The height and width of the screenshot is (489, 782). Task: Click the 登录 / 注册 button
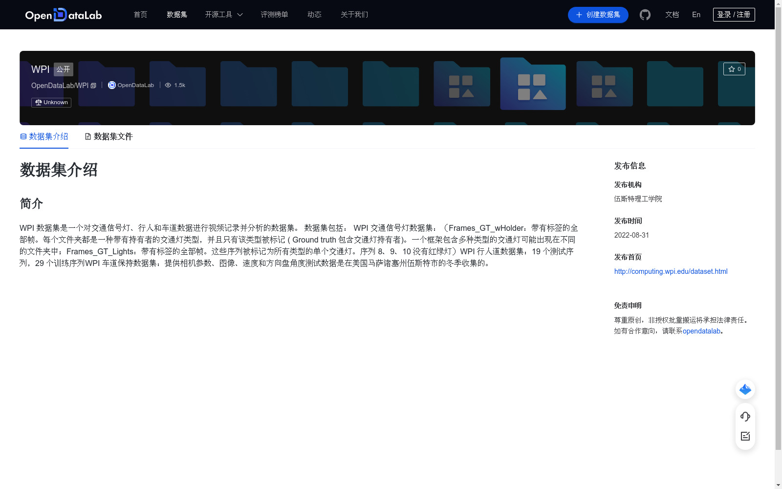734,15
